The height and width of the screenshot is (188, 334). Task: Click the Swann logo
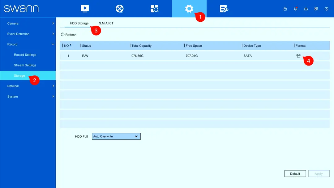[x=21, y=9]
